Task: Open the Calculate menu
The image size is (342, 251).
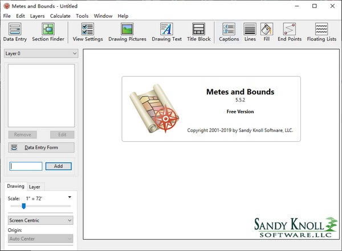Action: click(x=60, y=16)
